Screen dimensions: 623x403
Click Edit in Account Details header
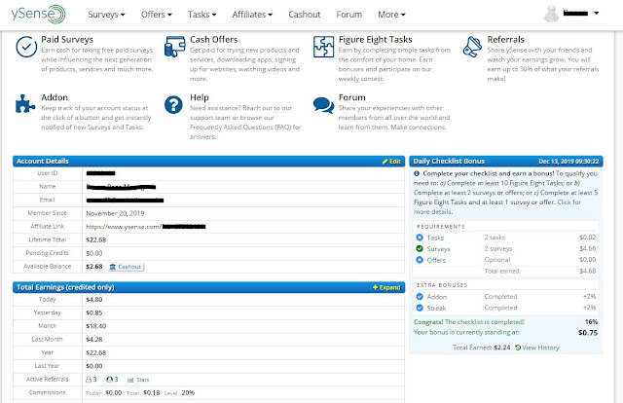(x=391, y=160)
